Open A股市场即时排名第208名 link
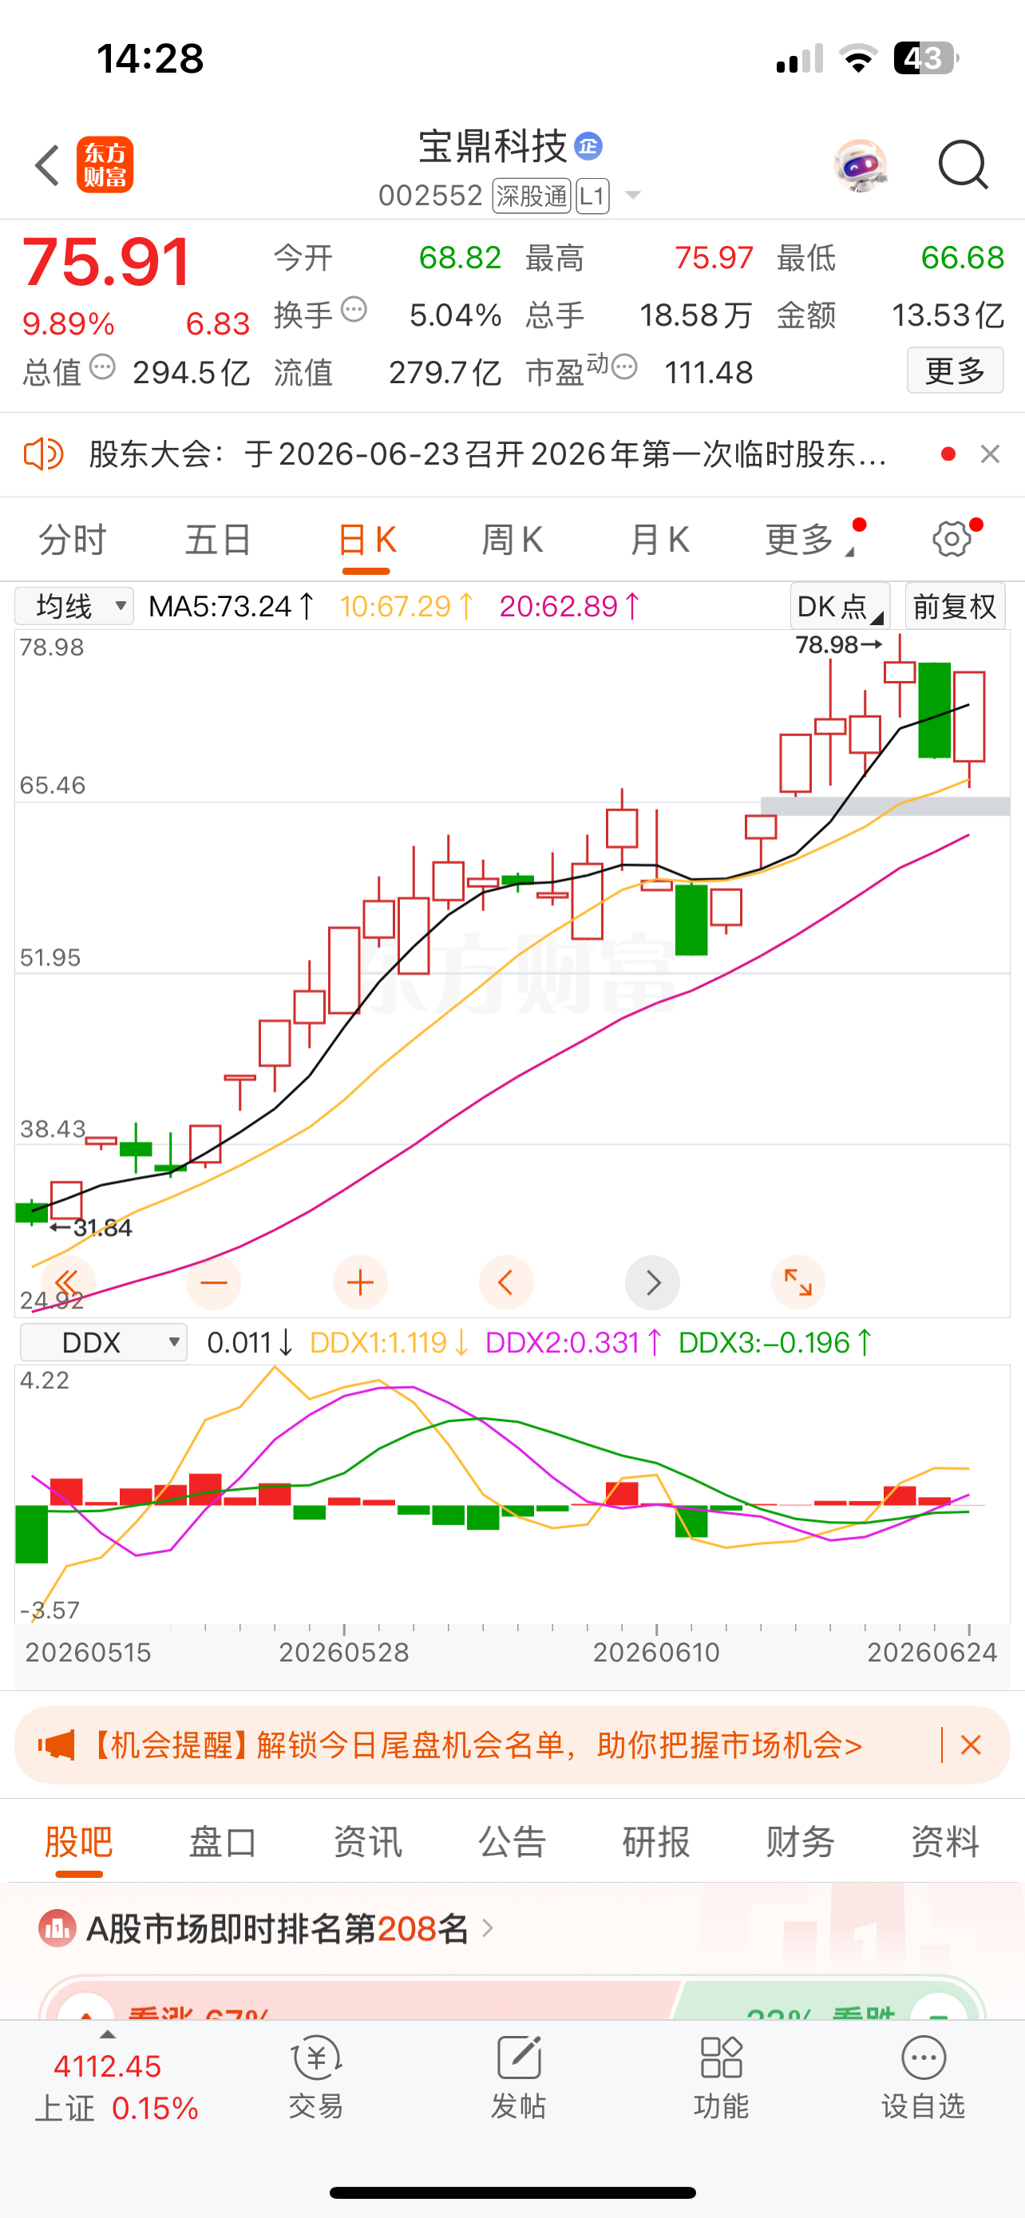The height and width of the screenshot is (2218, 1025). tap(277, 1929)
